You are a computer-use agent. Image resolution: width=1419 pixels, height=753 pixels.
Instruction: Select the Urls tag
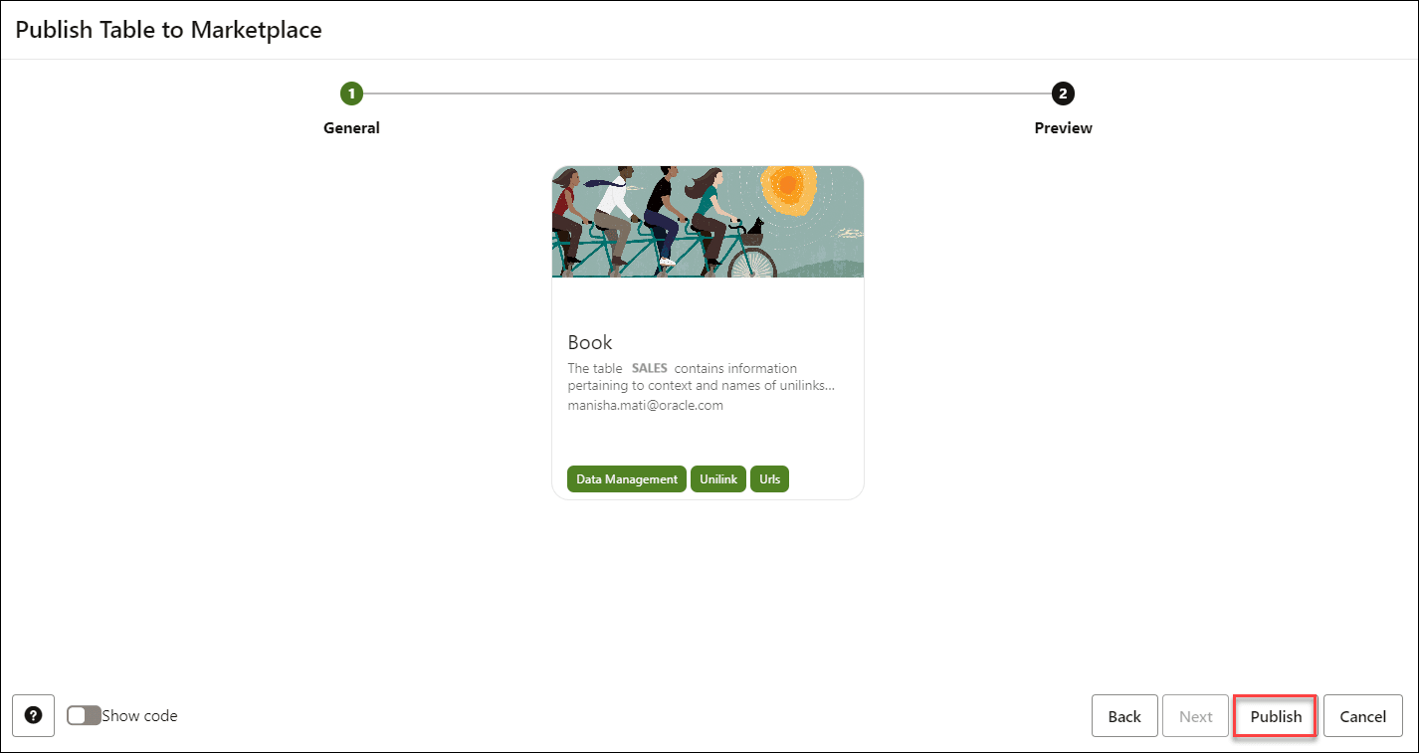769,478
